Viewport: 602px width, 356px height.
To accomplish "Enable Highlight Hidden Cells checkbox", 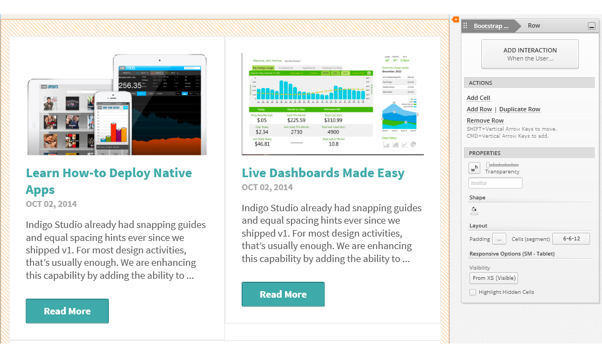I will pyautogui.click(x=473, y=292).
